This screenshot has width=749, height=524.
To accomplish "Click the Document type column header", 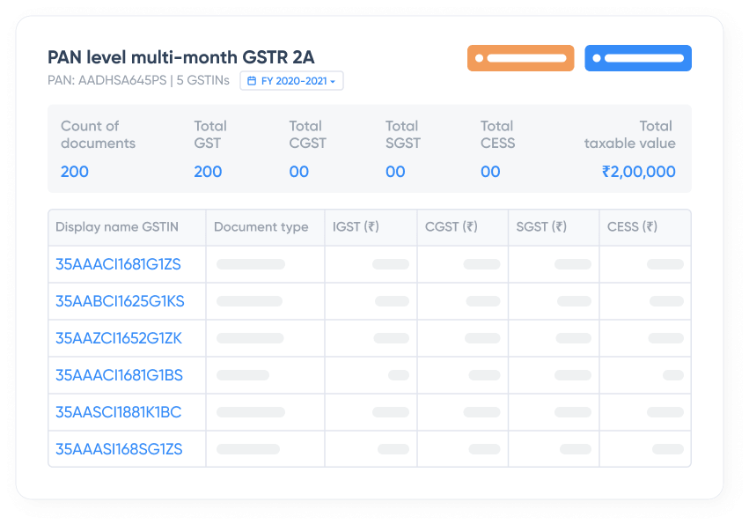I will click(261, 227).
